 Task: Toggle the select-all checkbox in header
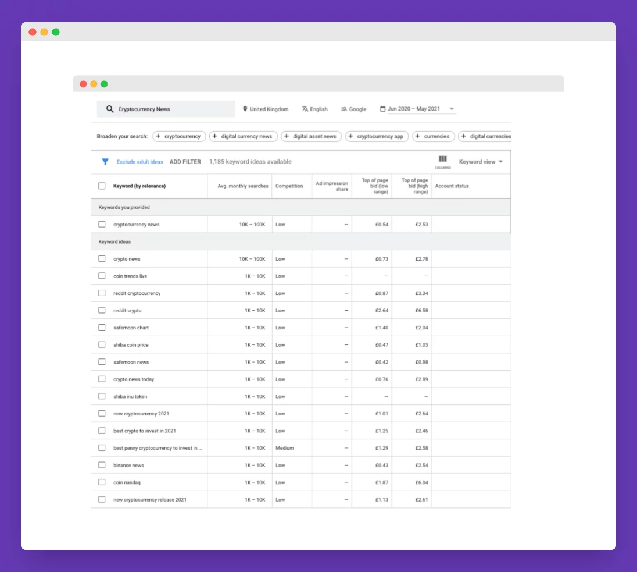click(x=102, y=186)
